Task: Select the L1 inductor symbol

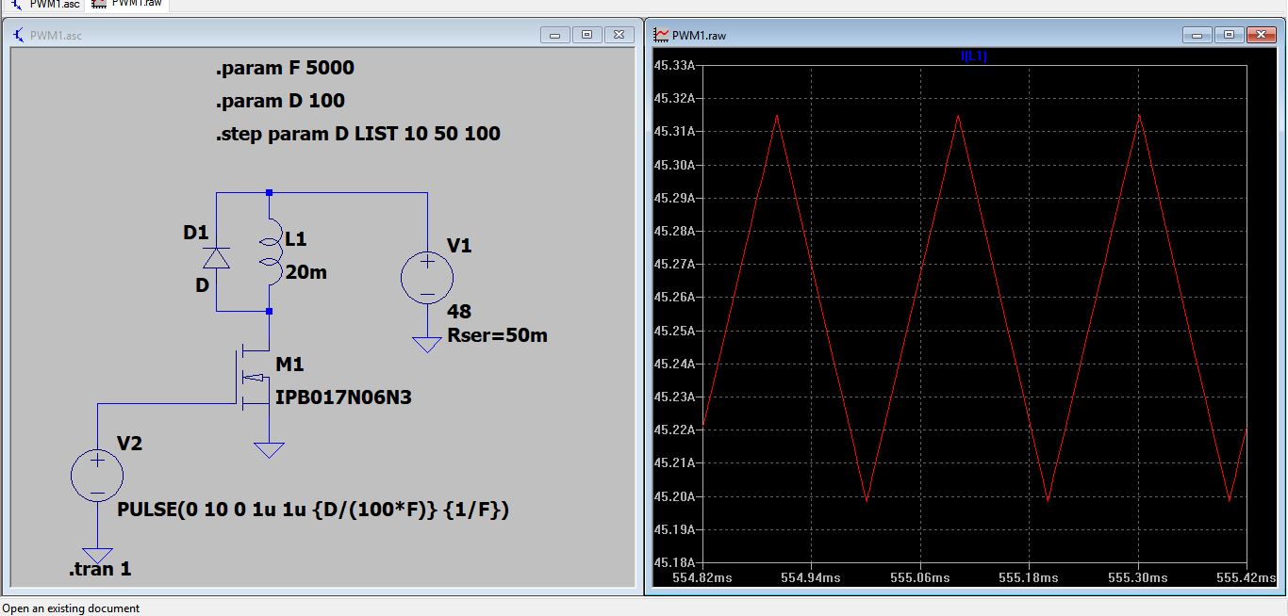Action: (x=270, y=252)
